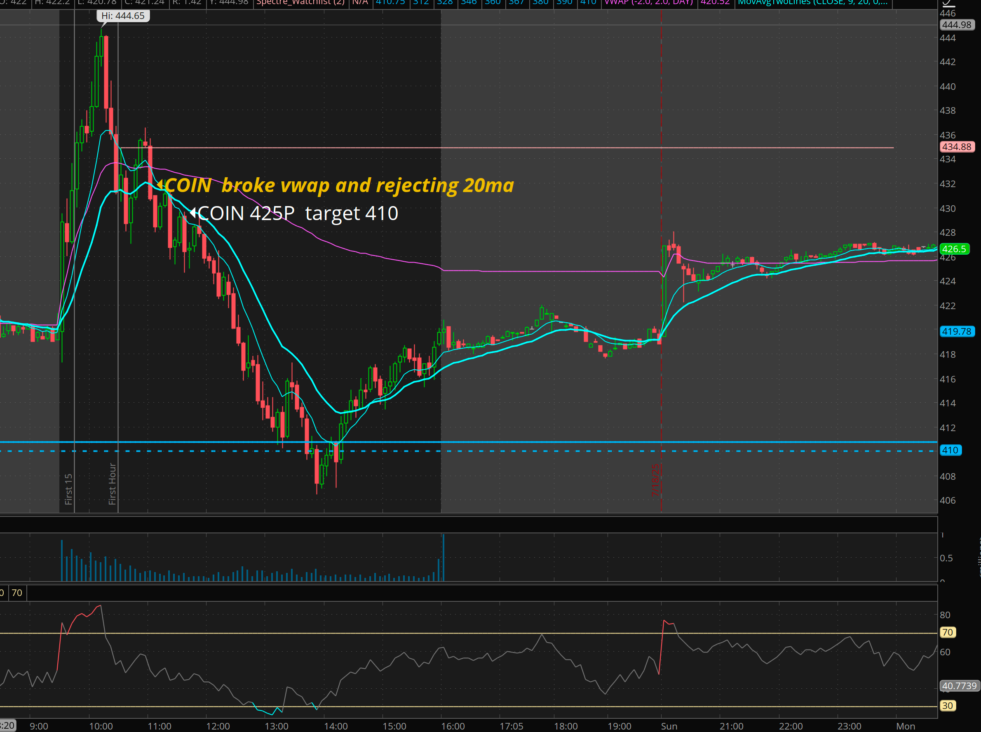
Task: Click the 40.7739 RSI value bubble
Action: click(x=959, y=686)
